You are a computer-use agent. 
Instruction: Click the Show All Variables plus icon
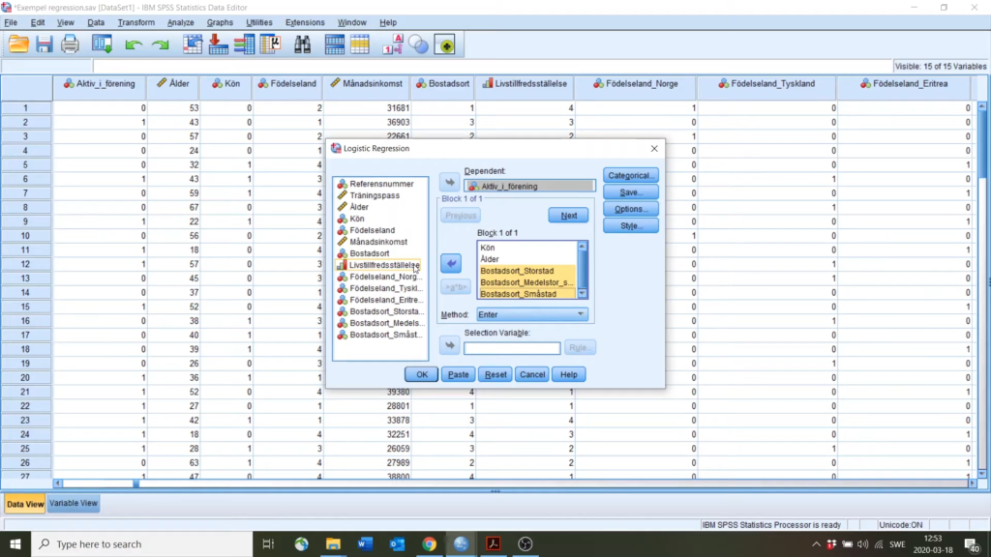tap(445, 44)
